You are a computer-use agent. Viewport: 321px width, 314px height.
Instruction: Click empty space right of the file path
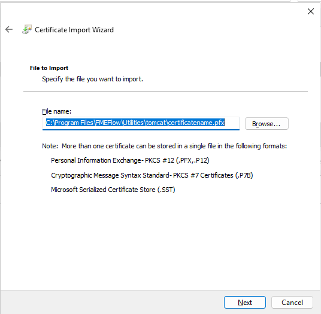[x=232, y=123]
